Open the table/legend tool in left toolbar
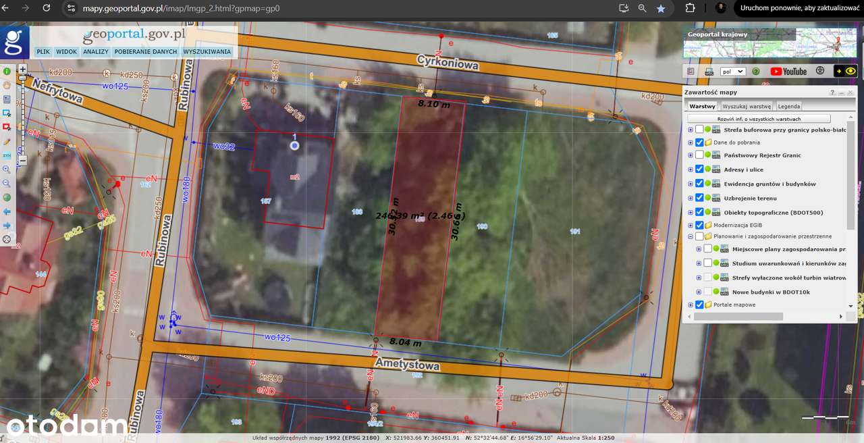864x443 pixels. [x=7, y=99]
